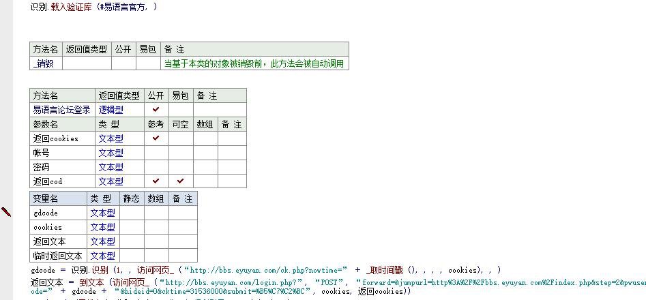Uncheck 参考 checkmark in 返回cod row
The height and width of the screenshot is (300, 646).
tap(156, 181)
